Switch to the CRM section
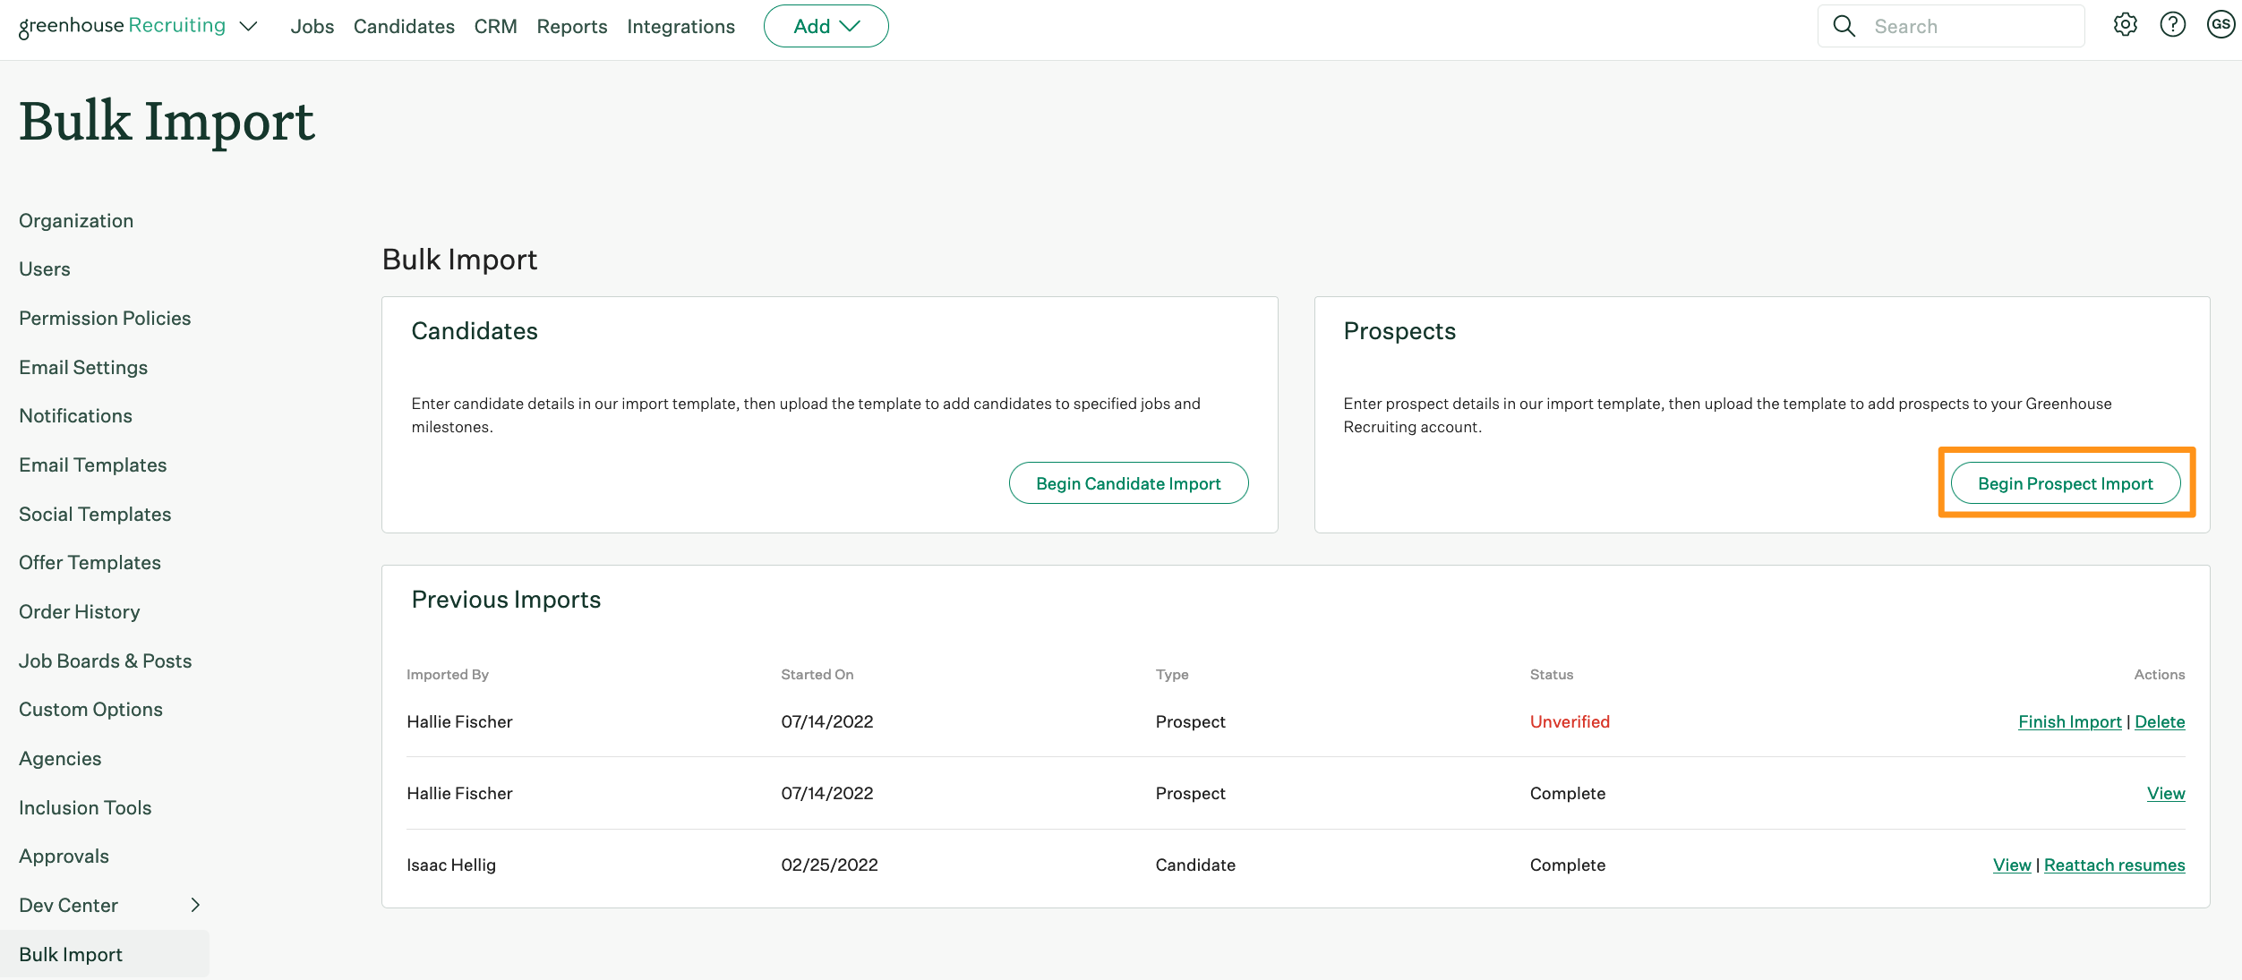The width and height of the screenshot is (2242, 980). coord(495,26)
